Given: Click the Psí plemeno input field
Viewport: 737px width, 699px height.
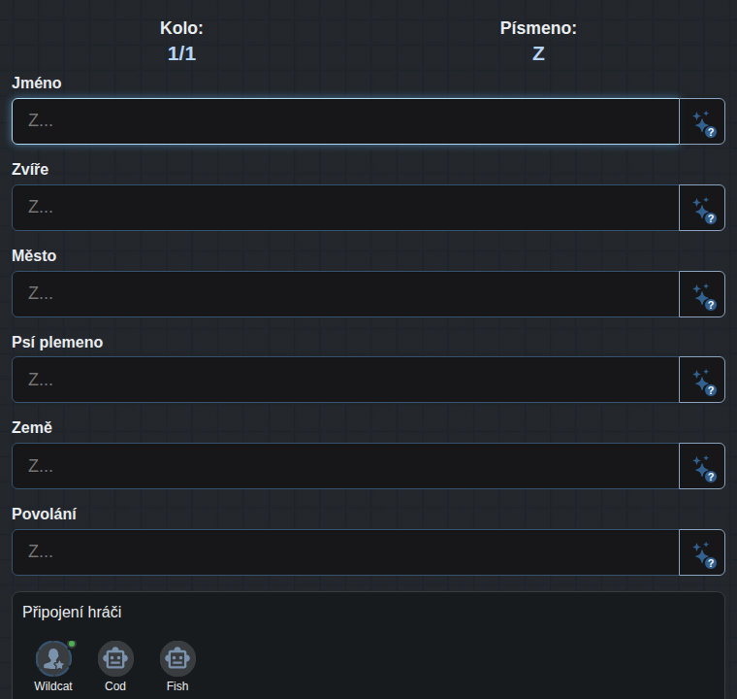Looking at the screenshot, I should (345, 380).
